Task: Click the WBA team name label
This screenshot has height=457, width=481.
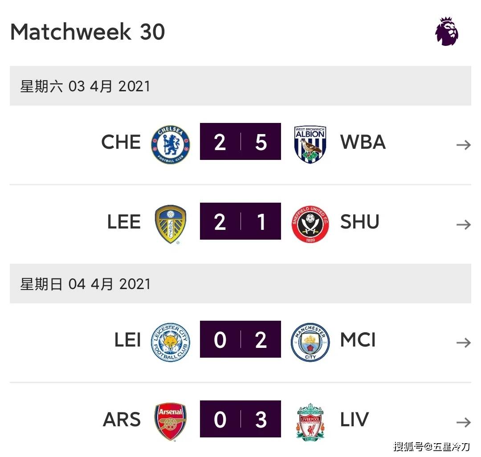Action: pos(363,142)
